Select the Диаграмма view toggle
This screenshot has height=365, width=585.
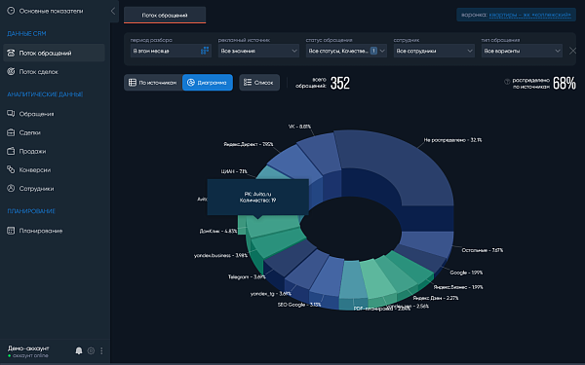tap(208, 83)
